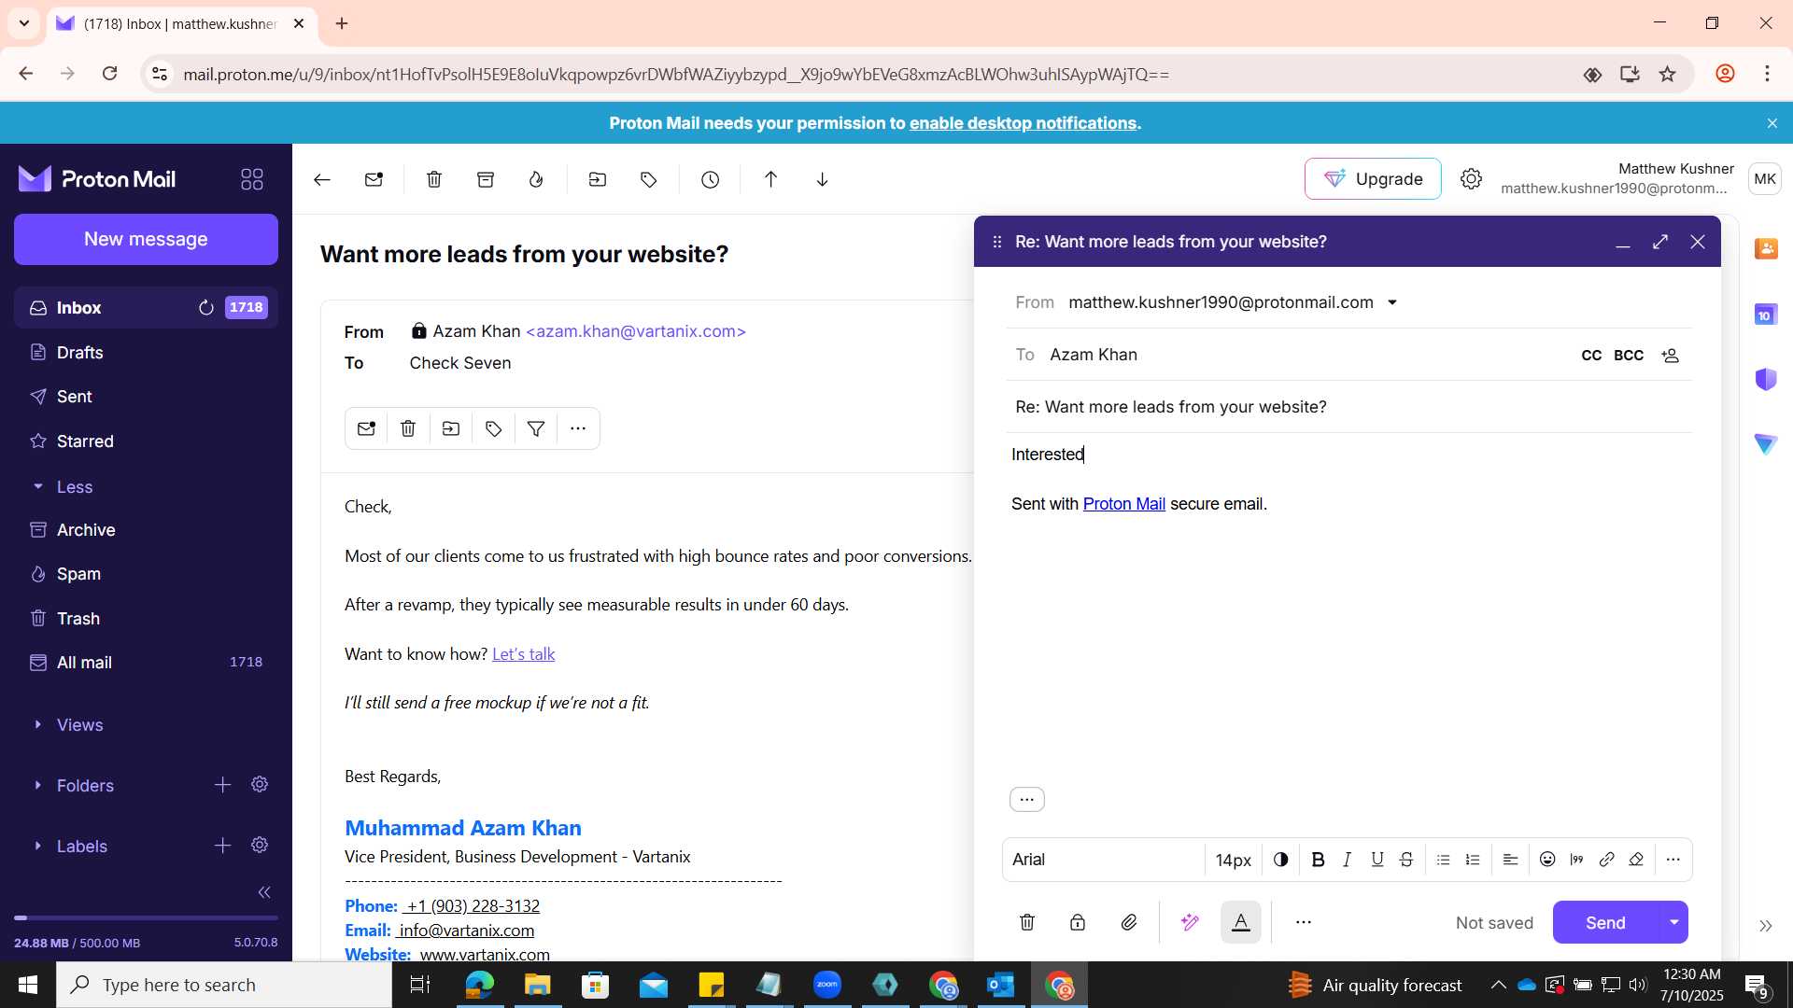Toggle underline formatting in composer
Screen dimensions: 1793x1008
pos(1377,860)
